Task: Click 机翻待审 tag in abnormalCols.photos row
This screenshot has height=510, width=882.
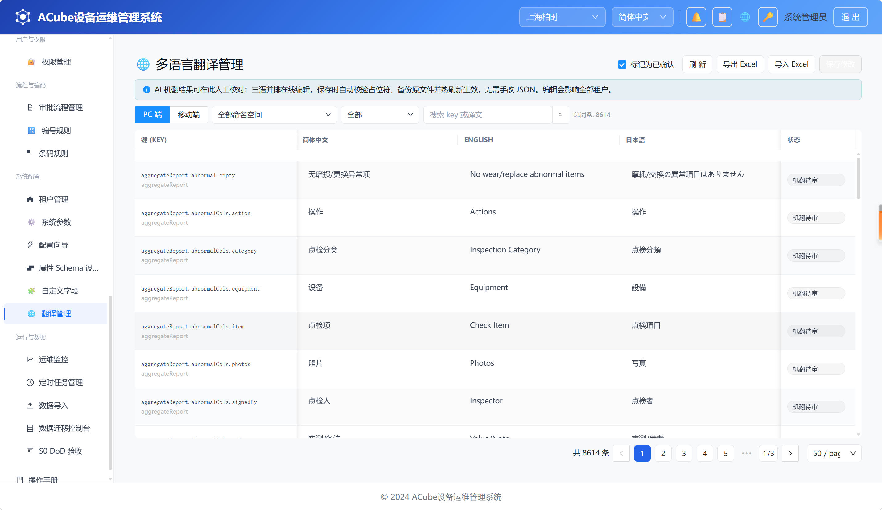Action: pos(816,369)
